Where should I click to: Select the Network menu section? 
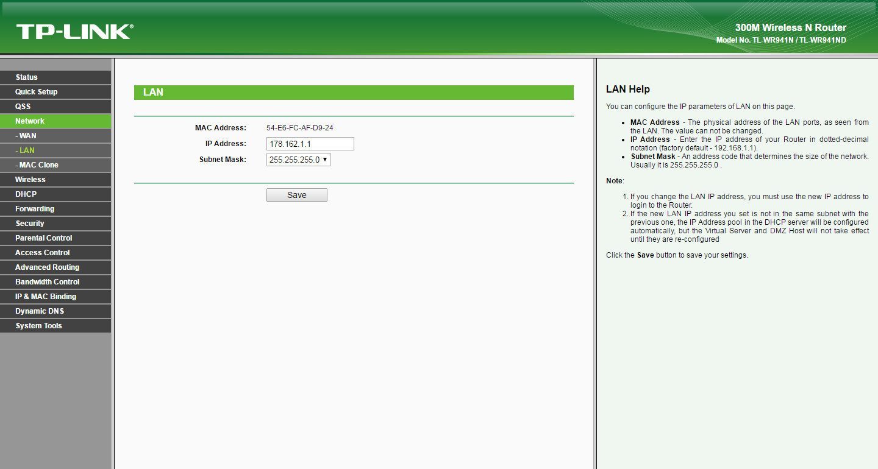(55, 121)
